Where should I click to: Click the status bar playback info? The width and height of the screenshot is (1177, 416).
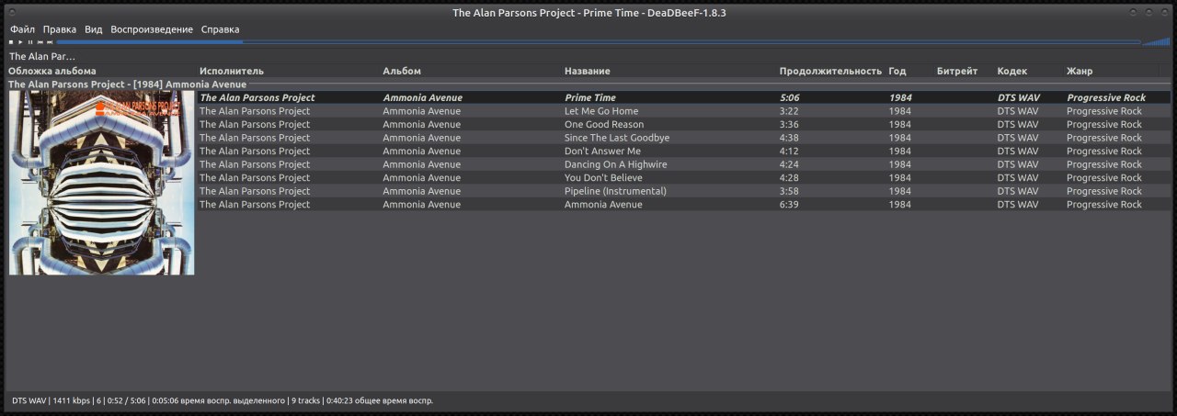223,400
